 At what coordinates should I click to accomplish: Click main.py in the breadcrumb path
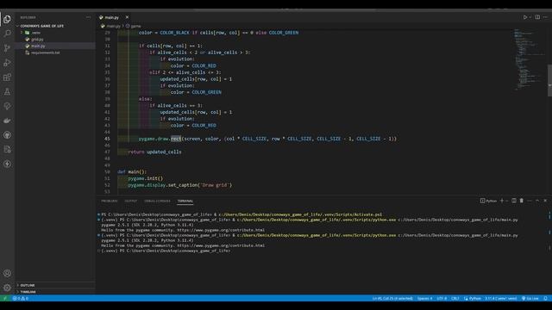tap(113, 26)
